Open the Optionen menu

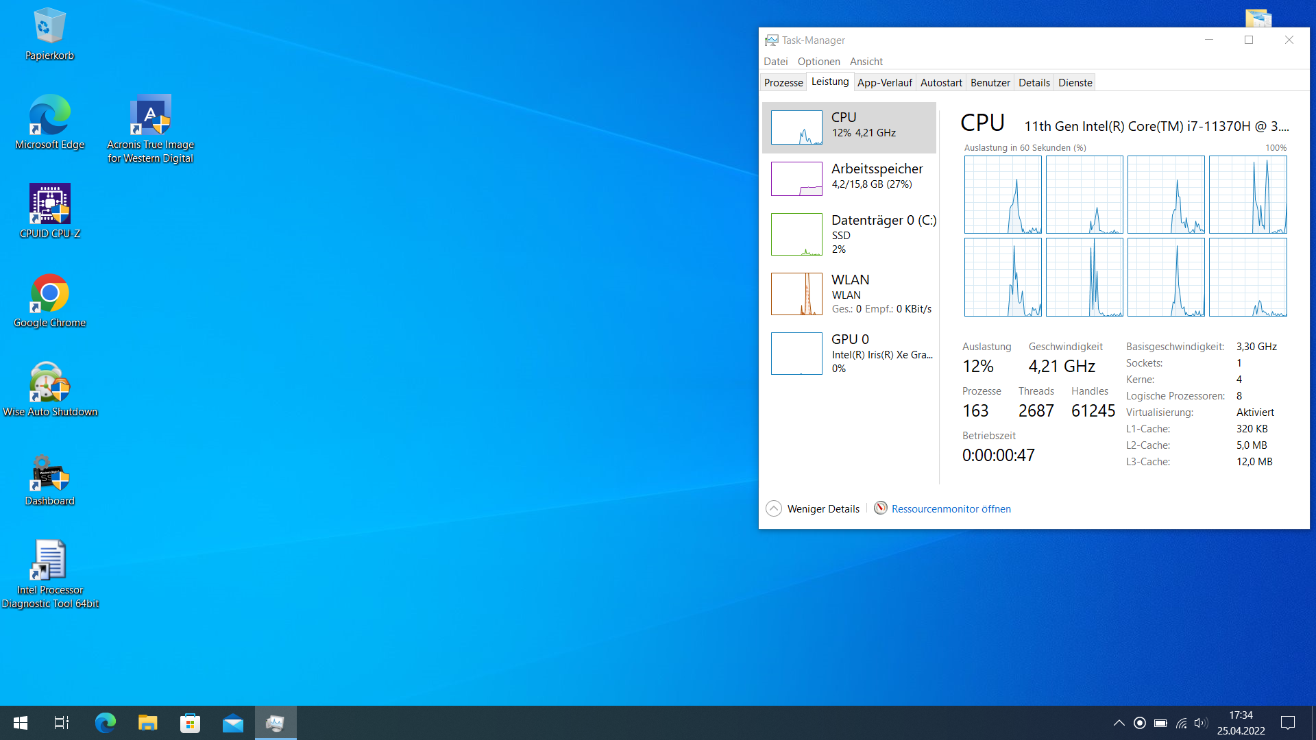pos(818,62)
